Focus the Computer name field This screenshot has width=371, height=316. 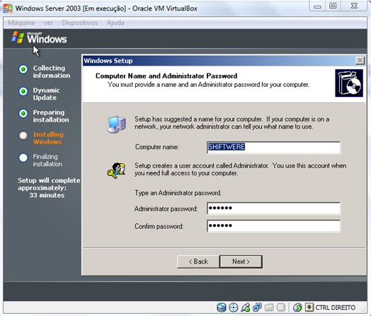[x=274, y=147]
